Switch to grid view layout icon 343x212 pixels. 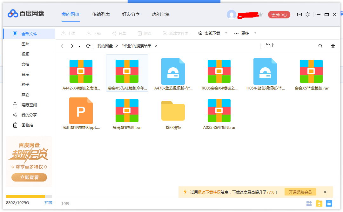pyautogui.click(x=333, y=46)
